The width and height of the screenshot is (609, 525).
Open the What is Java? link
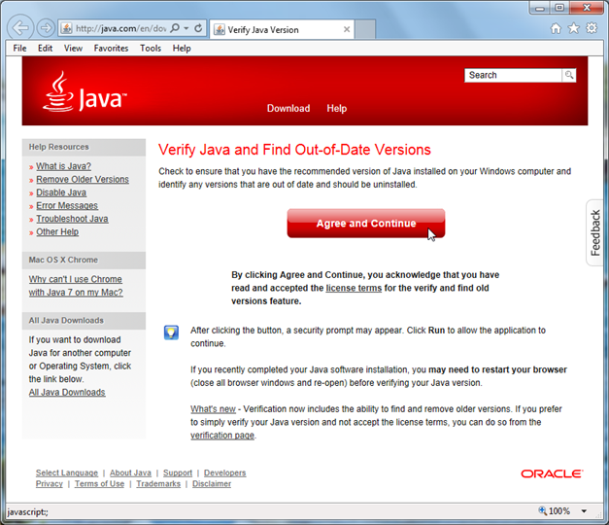tap(64, 166)
